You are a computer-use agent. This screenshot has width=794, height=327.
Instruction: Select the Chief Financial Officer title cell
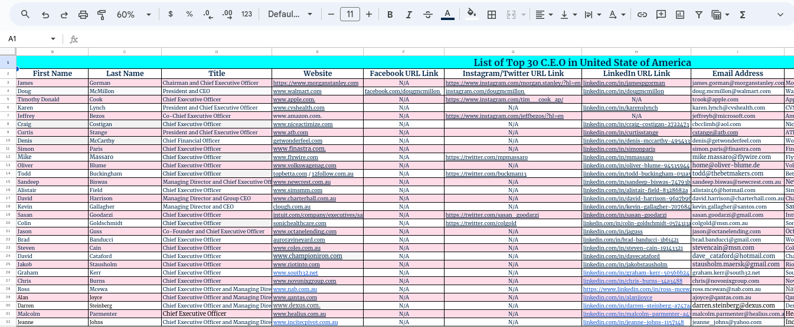tap(217, 141)
